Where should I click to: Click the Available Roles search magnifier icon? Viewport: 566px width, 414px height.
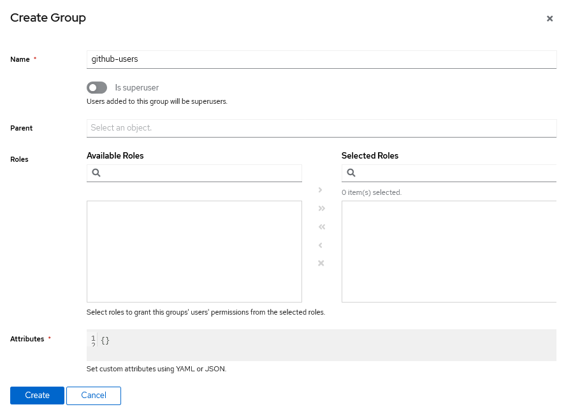pyautogui.click(x=96, y=173)
